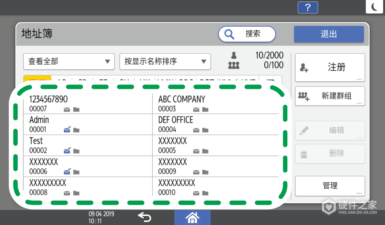Click the arrow of 查看全部 dropdown
385x225 pixels.
point(107,61)
